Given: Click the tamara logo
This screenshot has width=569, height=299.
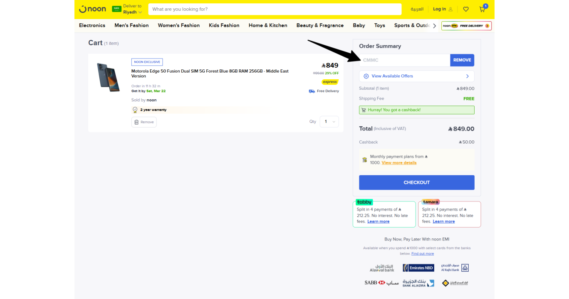Looking at the screenshot, I should pyautogui.click(x=430, y=202).
